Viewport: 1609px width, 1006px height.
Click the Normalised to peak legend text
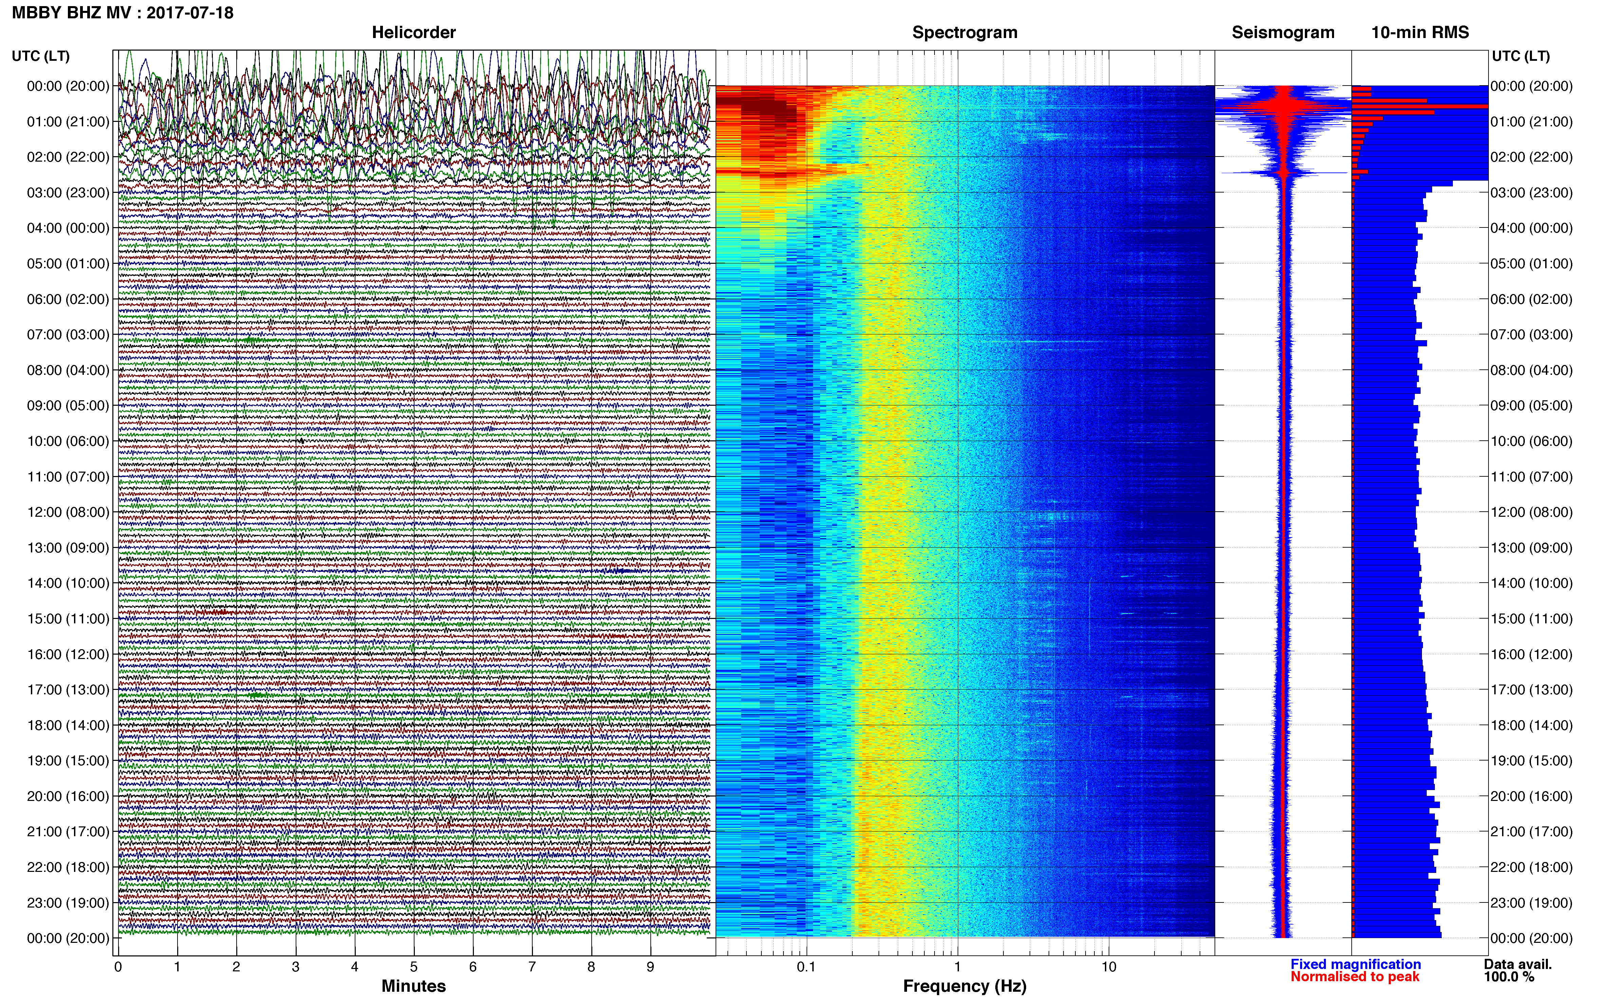point(1355,977)
